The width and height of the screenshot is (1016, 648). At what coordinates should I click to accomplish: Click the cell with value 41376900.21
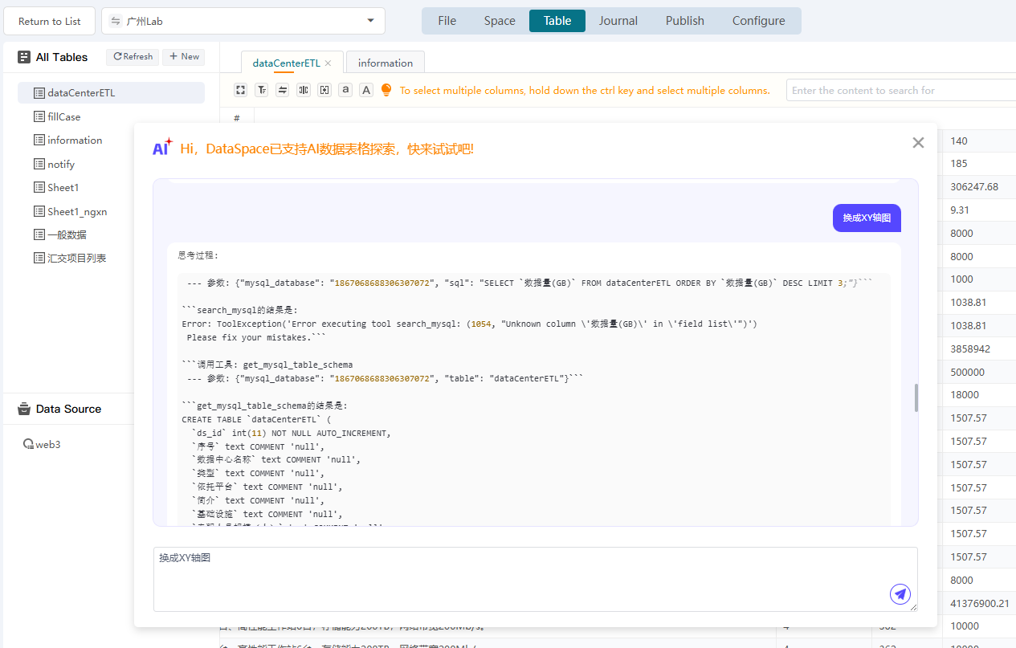pos(980,603)
